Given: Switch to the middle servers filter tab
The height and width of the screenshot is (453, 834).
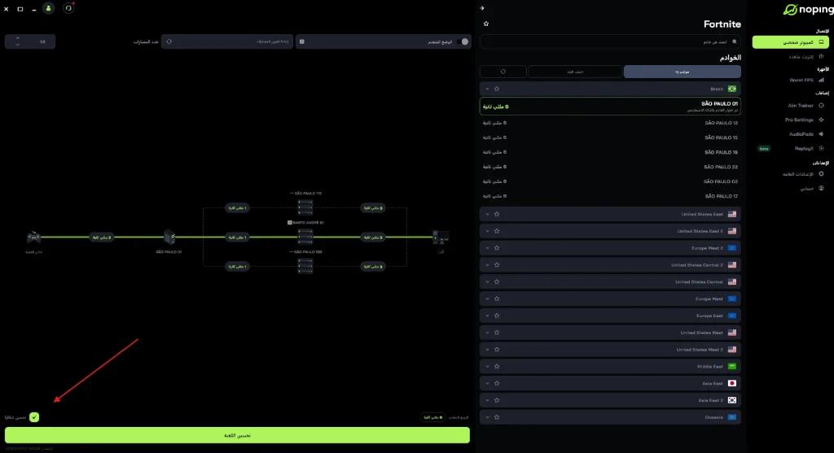Looking at the screenshot, I should 575,72.
